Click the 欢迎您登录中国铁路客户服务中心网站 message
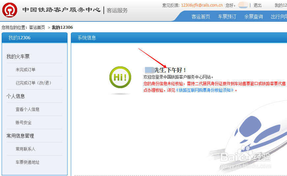Image resolution: width=287 pixels, height=176 pixels. (x=178, y=77)
